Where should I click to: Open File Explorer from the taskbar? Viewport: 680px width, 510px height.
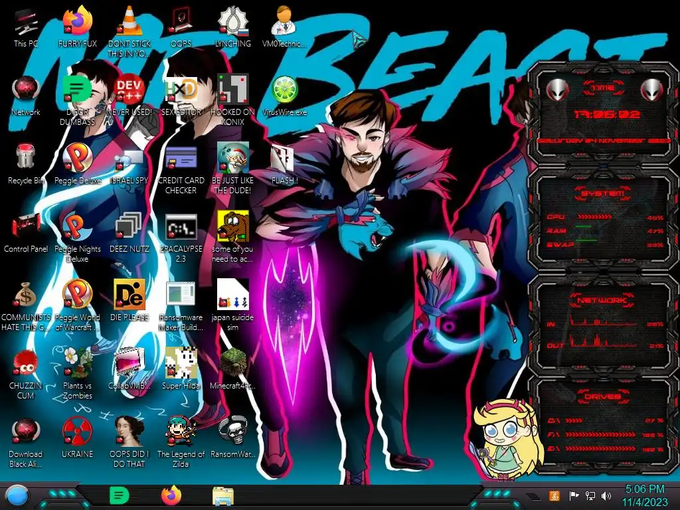pyautogui.click(x=223, y=497)
